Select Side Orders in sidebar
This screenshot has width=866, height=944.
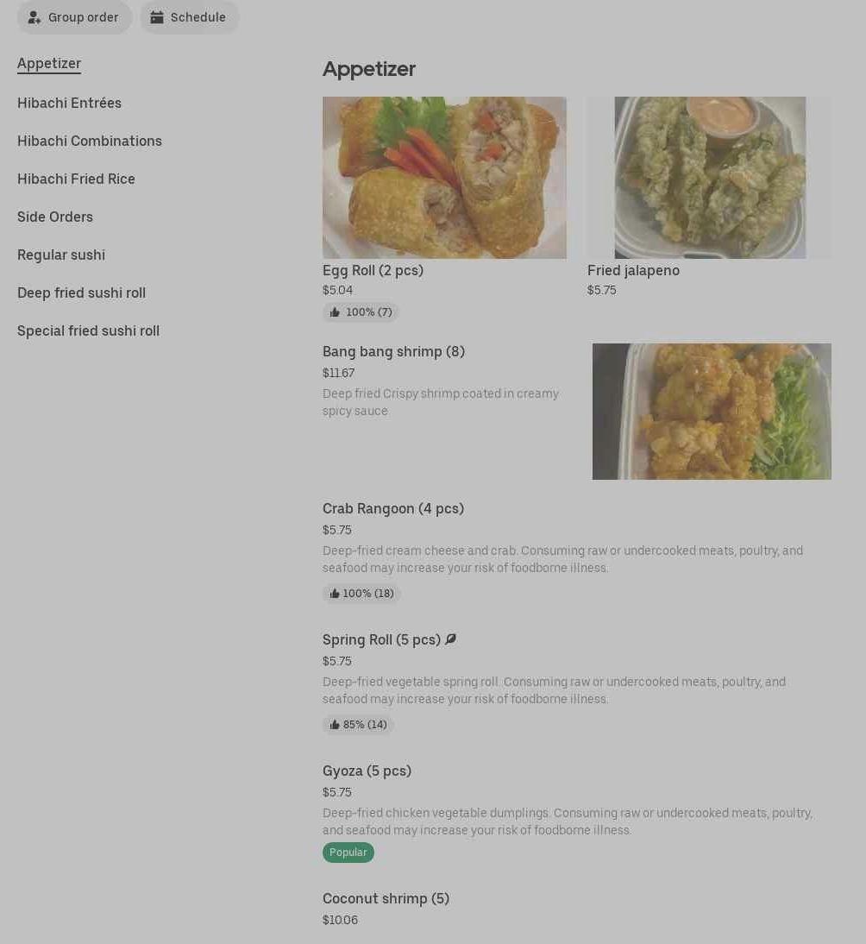coord(54,217)
